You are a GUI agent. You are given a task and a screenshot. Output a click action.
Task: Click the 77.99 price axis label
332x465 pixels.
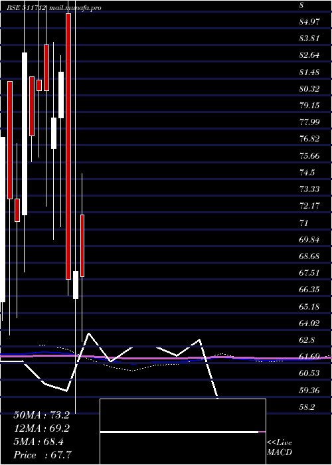tap(309, 122)
